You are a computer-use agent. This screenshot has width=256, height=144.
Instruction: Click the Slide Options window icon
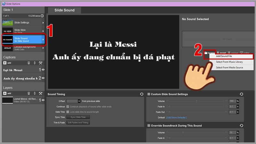coord(4,4)
